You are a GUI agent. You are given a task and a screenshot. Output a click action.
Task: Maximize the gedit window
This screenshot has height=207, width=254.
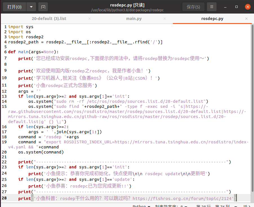237,7
